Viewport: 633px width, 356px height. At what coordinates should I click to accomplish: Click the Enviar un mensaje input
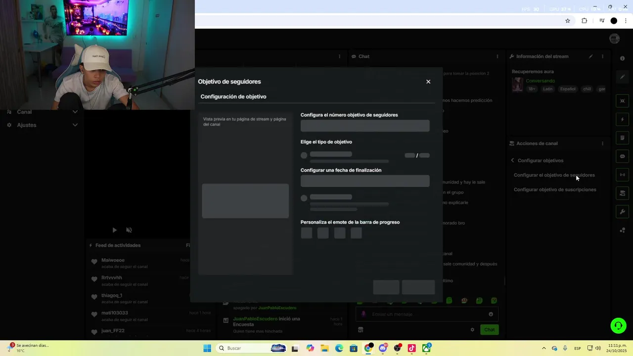click(427, 314)
